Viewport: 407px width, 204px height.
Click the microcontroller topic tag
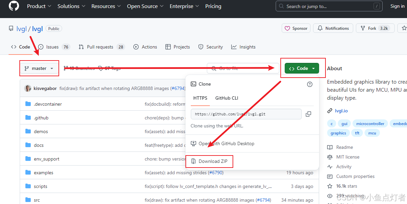(x=370, y=124)
